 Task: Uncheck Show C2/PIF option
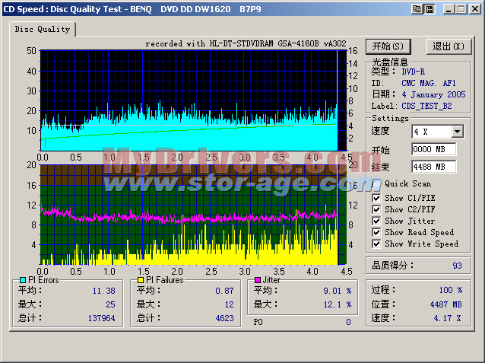pos(376,209)
